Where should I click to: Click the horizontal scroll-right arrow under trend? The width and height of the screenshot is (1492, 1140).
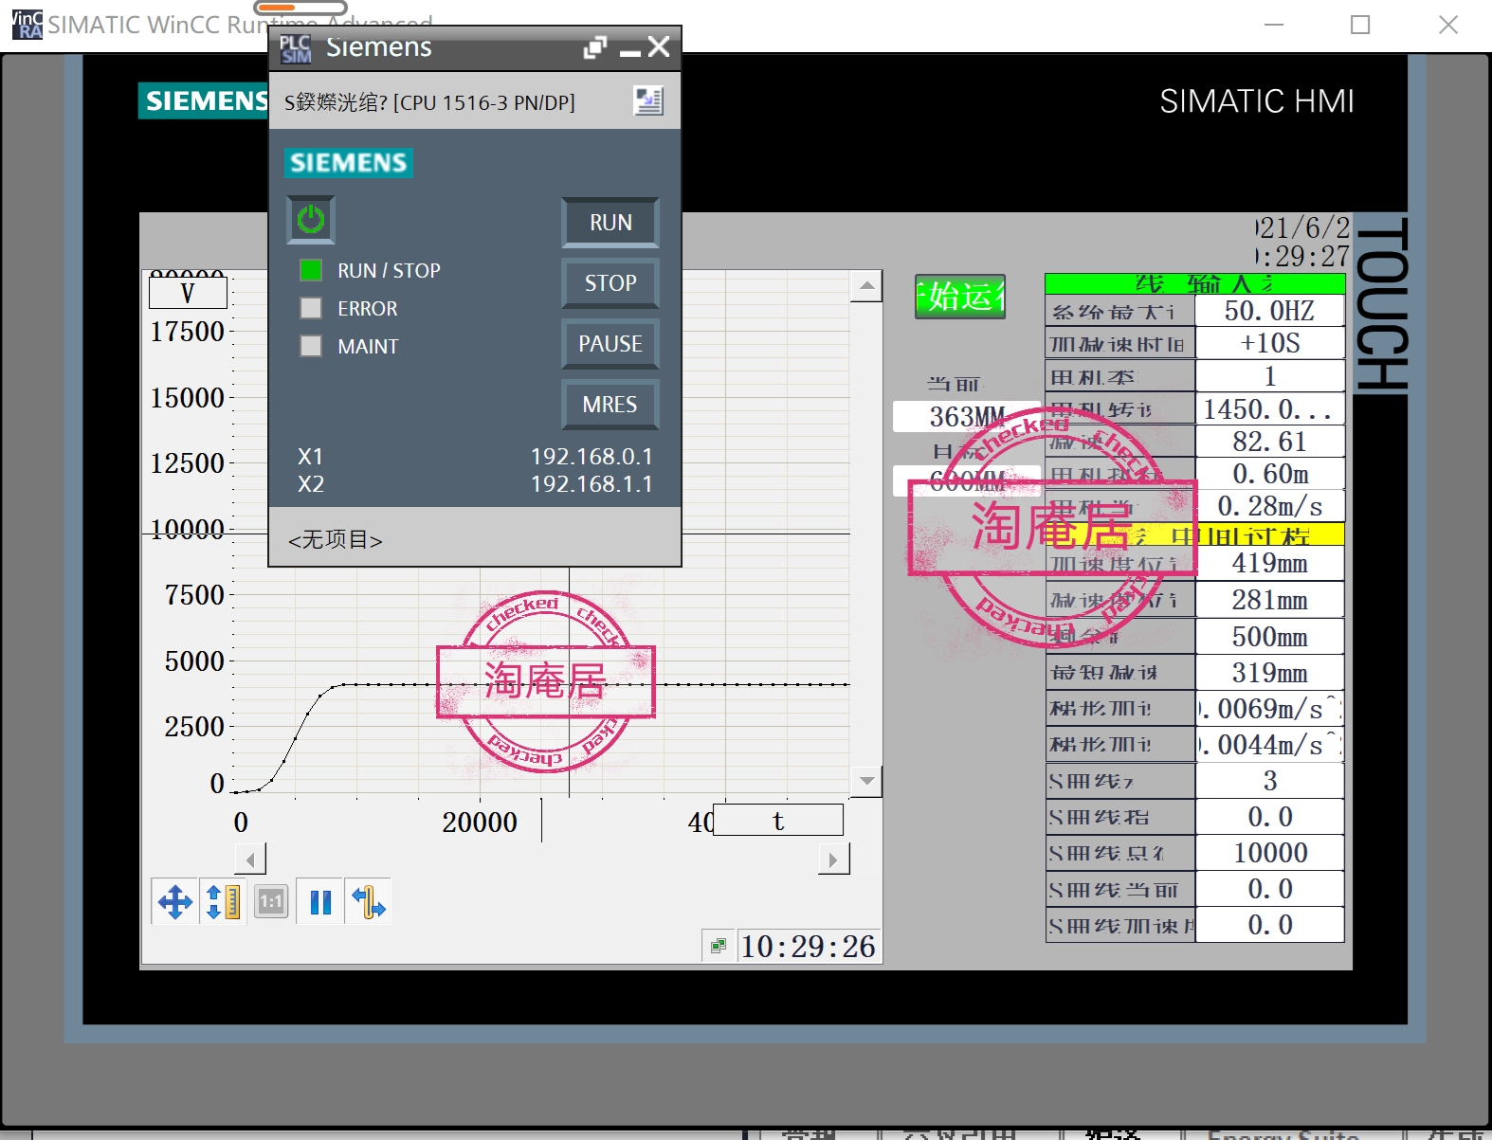point(834,860)
